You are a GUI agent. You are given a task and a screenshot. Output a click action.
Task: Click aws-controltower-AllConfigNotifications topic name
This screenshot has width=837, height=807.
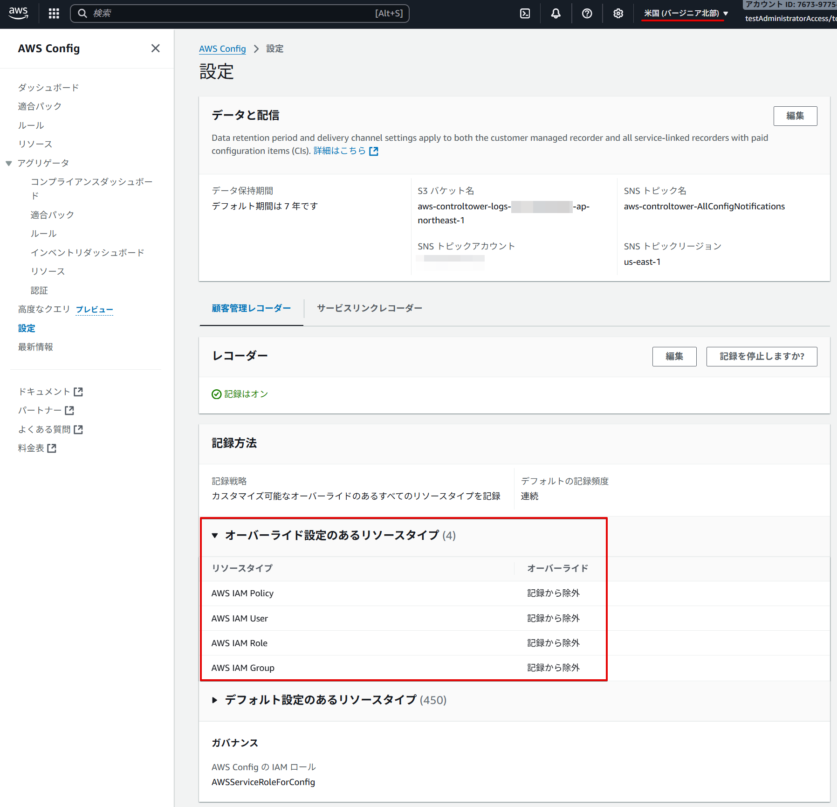[x=704, y=207]
